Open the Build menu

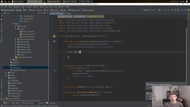click(42, 7)
